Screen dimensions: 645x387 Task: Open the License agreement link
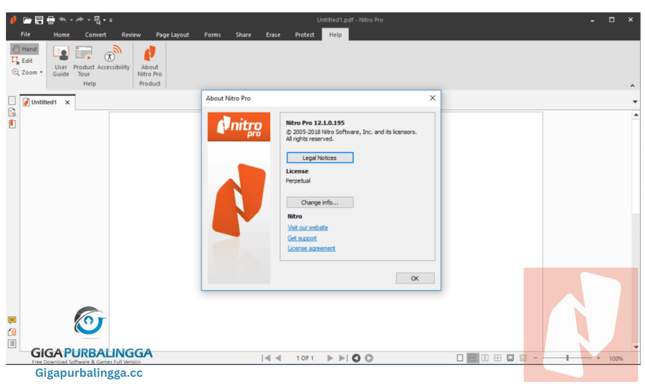[x=311, y=248]
